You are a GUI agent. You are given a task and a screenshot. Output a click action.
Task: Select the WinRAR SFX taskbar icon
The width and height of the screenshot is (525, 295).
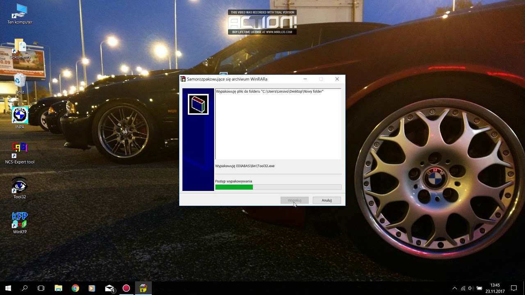[x=143, y=288]
